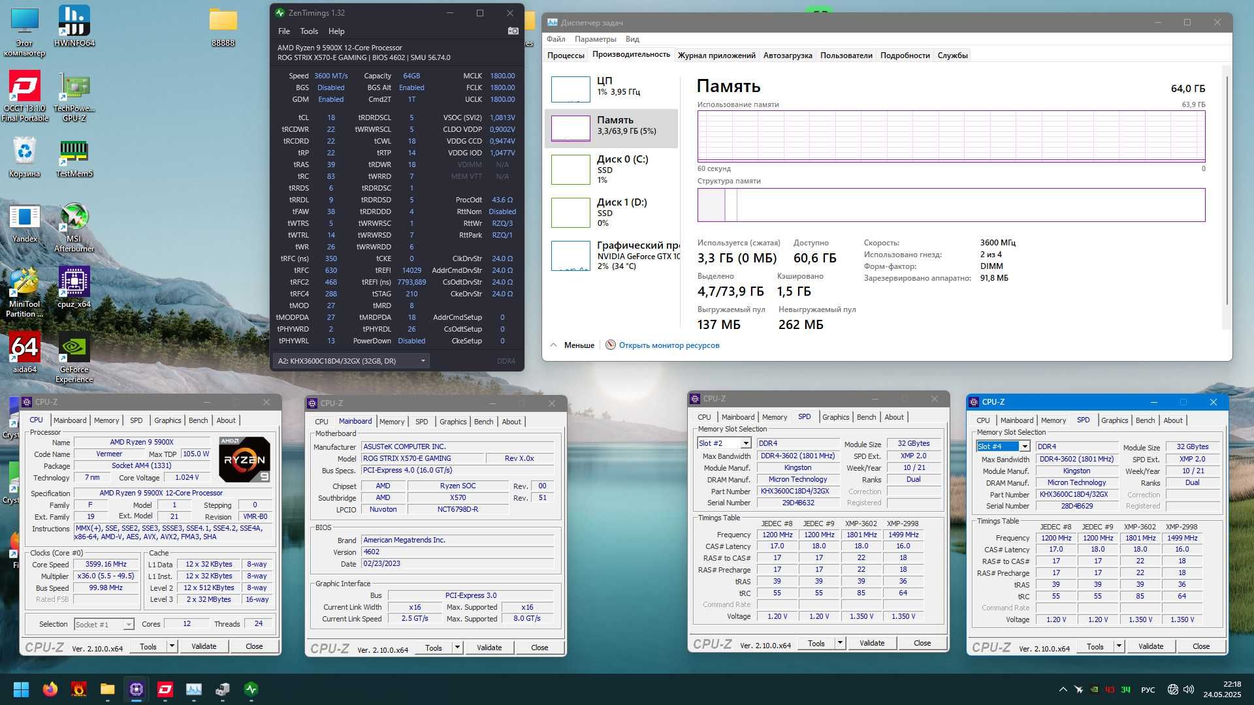The image size is (1254, 705).
Task: Open the Recycle Bin (Корзина) icon
Action: [25, 157]
